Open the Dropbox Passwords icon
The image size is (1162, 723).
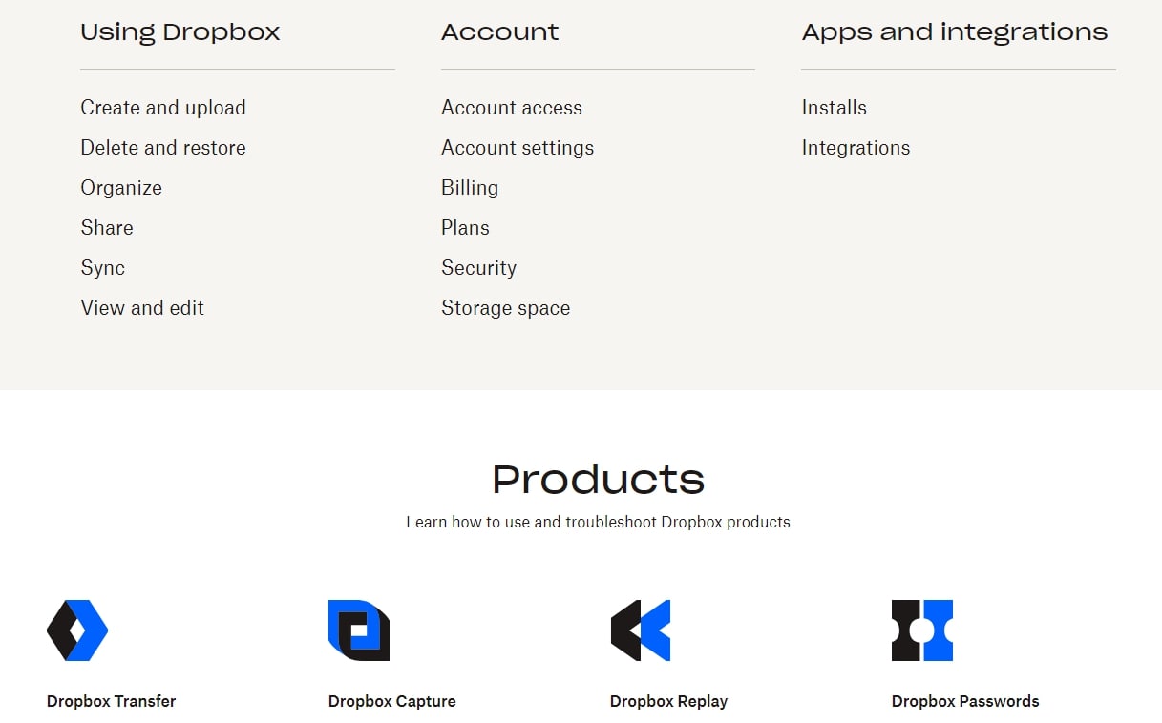click(921, 630)
